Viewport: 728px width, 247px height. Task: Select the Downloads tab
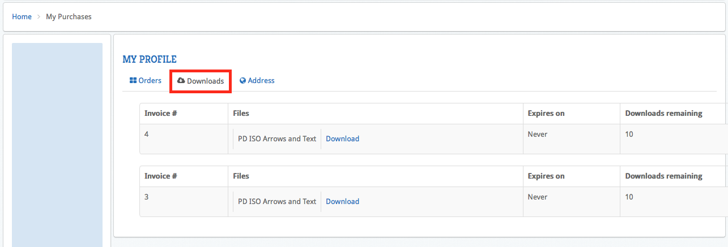click(201, 81)
